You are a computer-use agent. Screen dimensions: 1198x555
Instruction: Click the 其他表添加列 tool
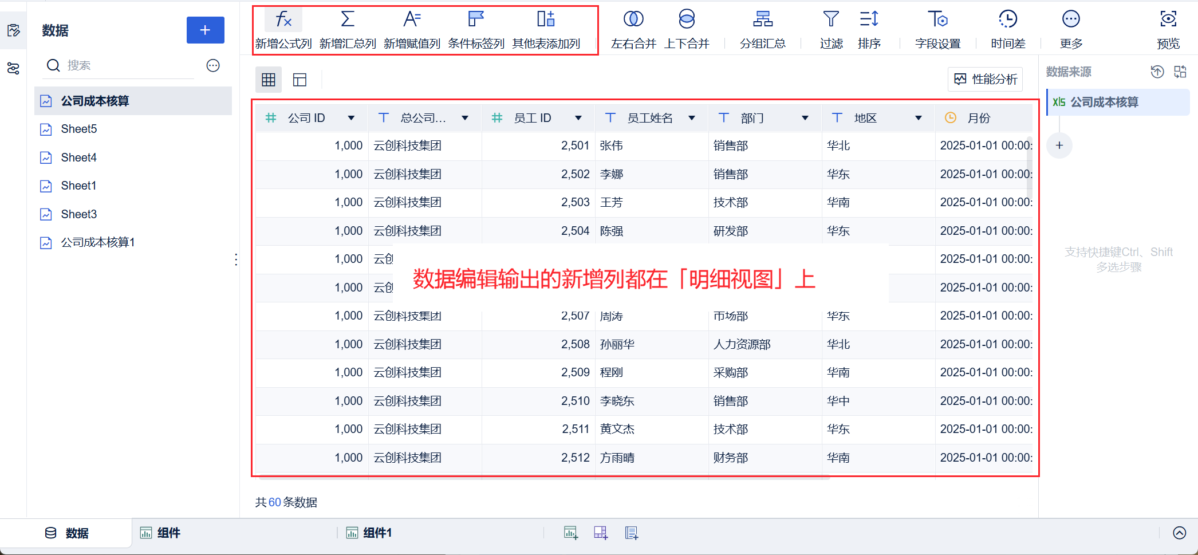[x=546, y=30]
